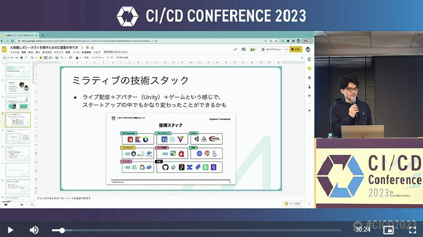Click the presentation title text
423x237 pixels.
click(44, 48)
